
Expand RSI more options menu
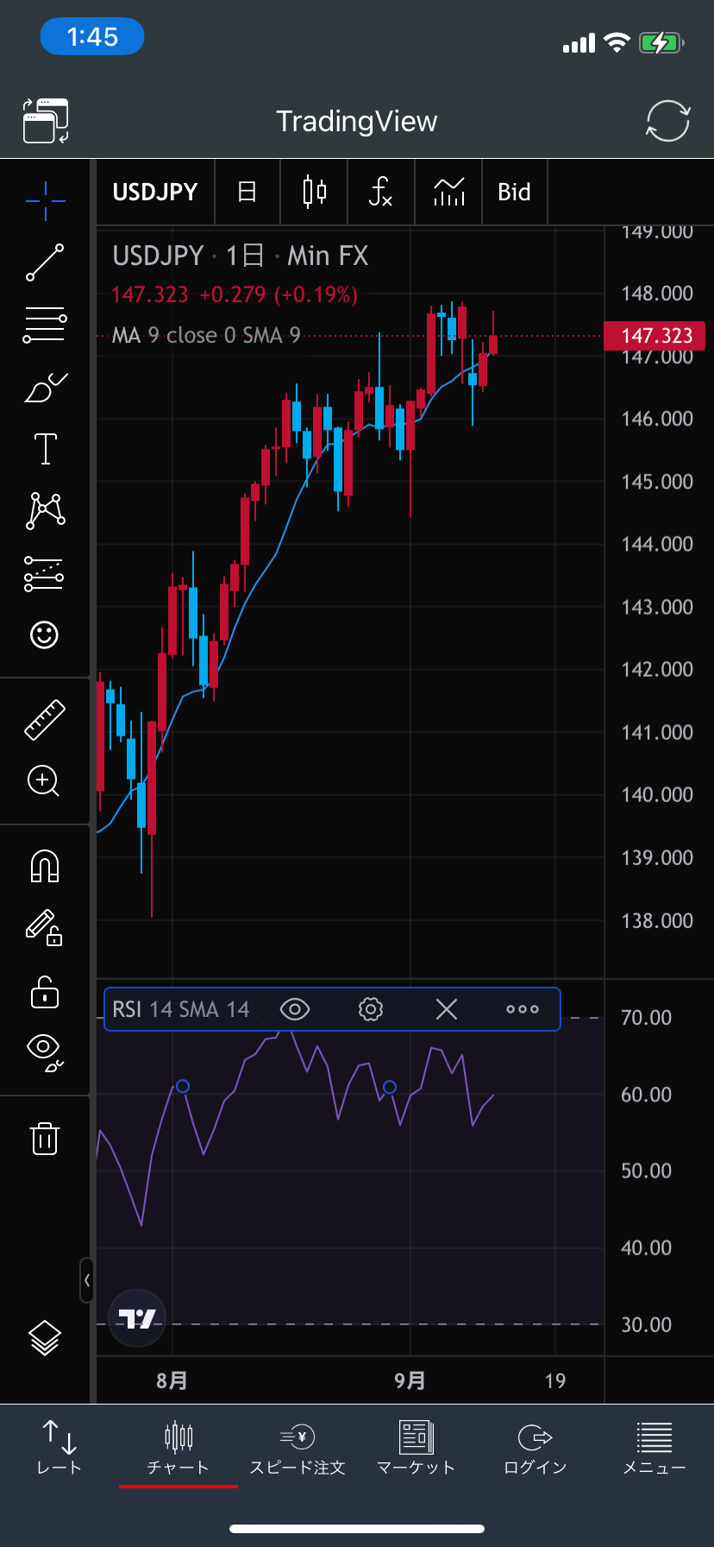tap(522, 1009)
